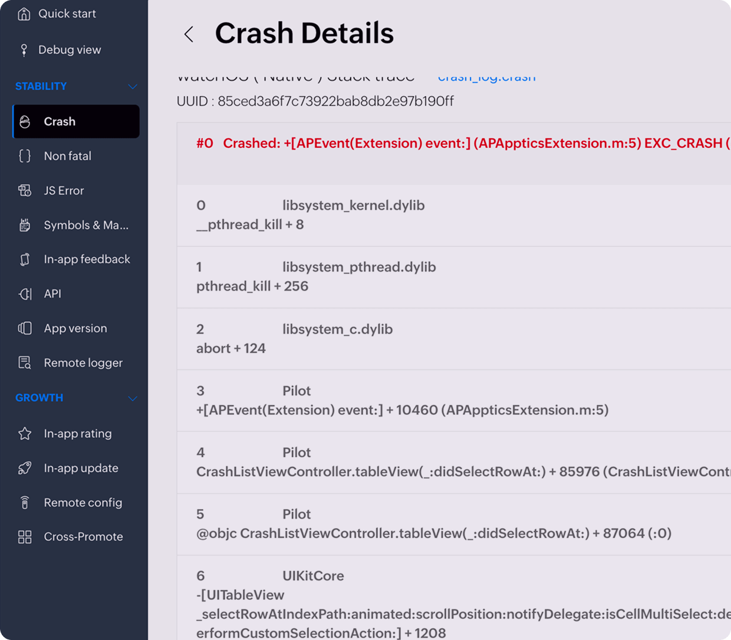Click the In-app update rocket icon
The height and width of the screenshot is (640, 731).
[25, 468]
